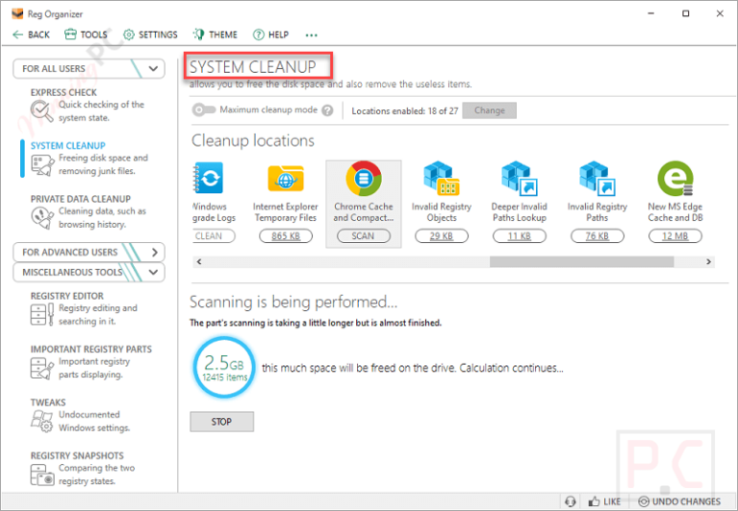Click the Important Registry Parts icon
The width and height of the screenshot is (738, 511).
(x=42, y=368)
